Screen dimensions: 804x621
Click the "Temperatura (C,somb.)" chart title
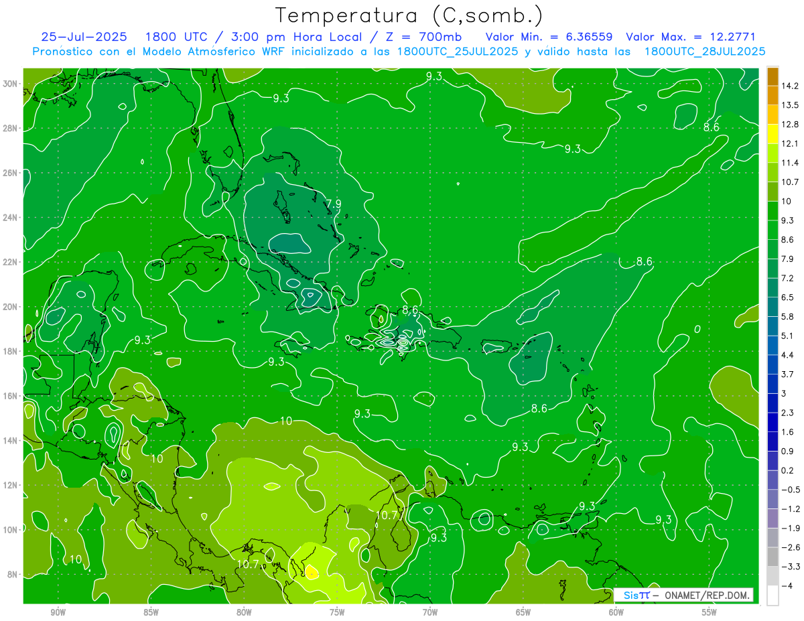(x=409, y=15)
